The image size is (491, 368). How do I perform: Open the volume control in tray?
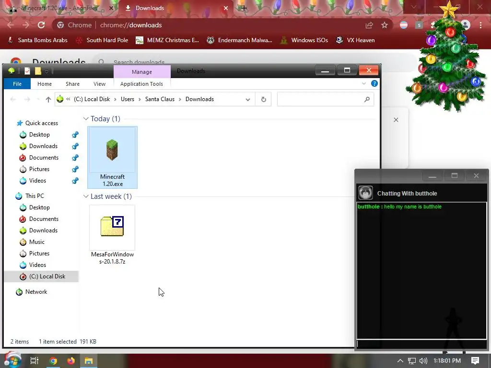pos(423,361)
